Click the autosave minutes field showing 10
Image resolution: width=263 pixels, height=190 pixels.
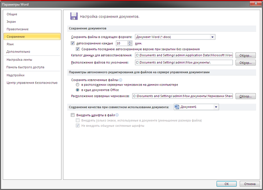point(122,43)
